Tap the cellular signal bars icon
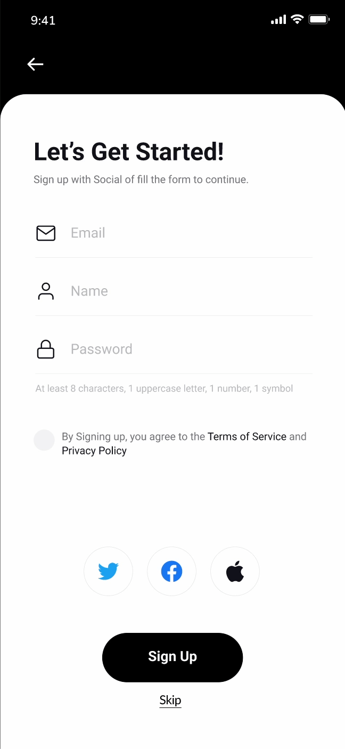Viewport: 345px width, 749px height. [x=278, y=20]
